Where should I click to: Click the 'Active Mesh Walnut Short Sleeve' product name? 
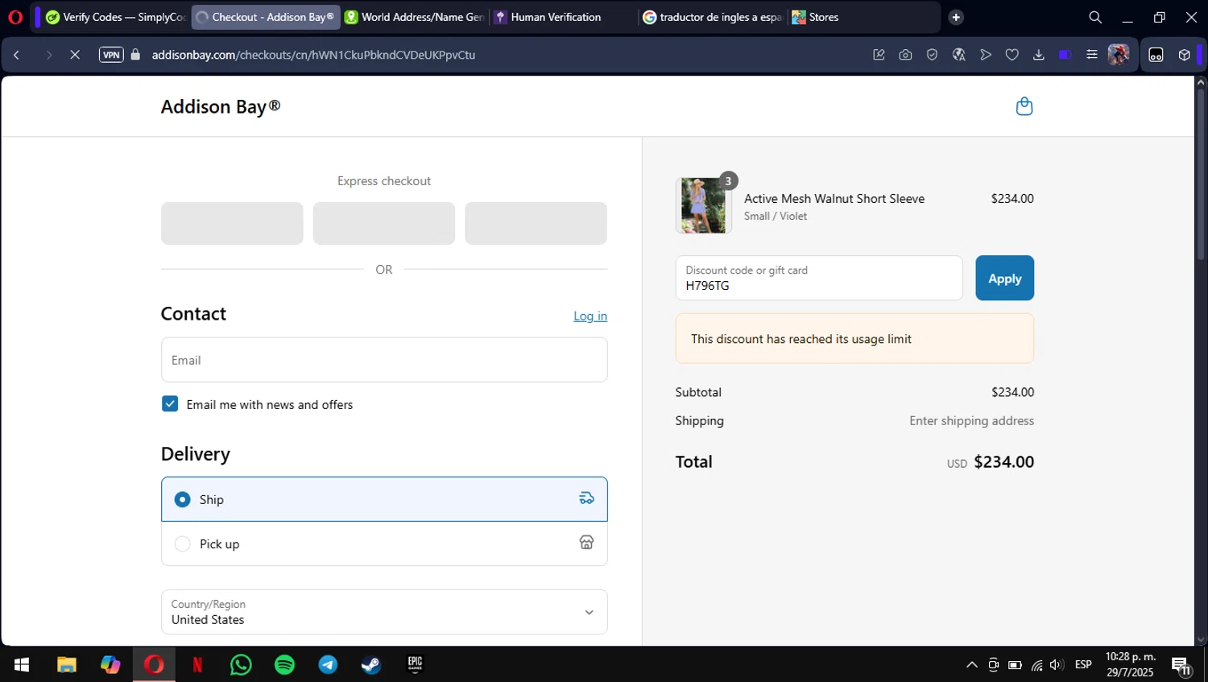tap(834, 198)
